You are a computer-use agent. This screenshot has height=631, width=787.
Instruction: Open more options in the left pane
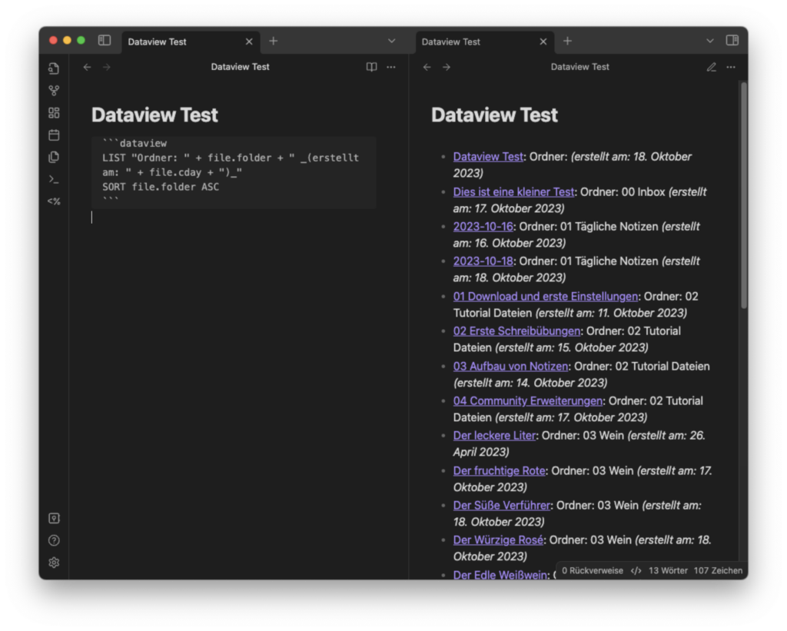click(391, 68)
